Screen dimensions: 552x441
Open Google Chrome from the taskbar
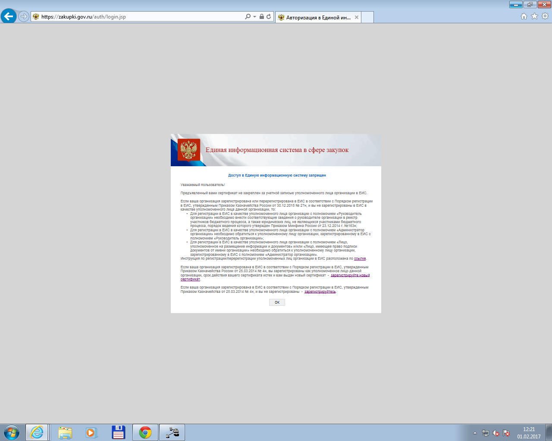(x=145, y=432)
